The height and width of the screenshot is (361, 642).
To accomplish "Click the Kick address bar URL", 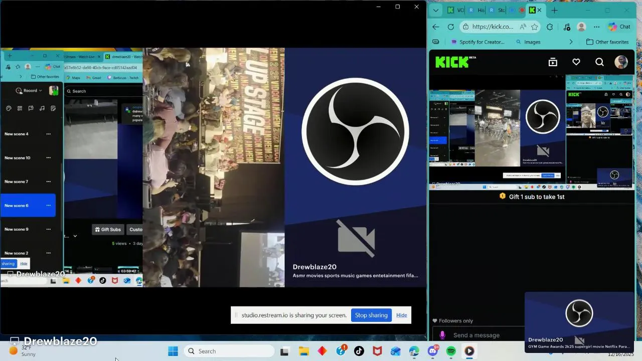I will 493,27.
